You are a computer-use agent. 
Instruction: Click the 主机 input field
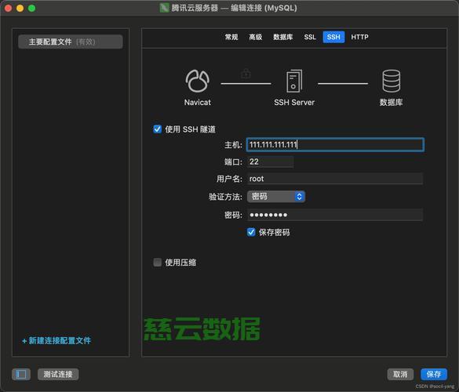(335, 144)
